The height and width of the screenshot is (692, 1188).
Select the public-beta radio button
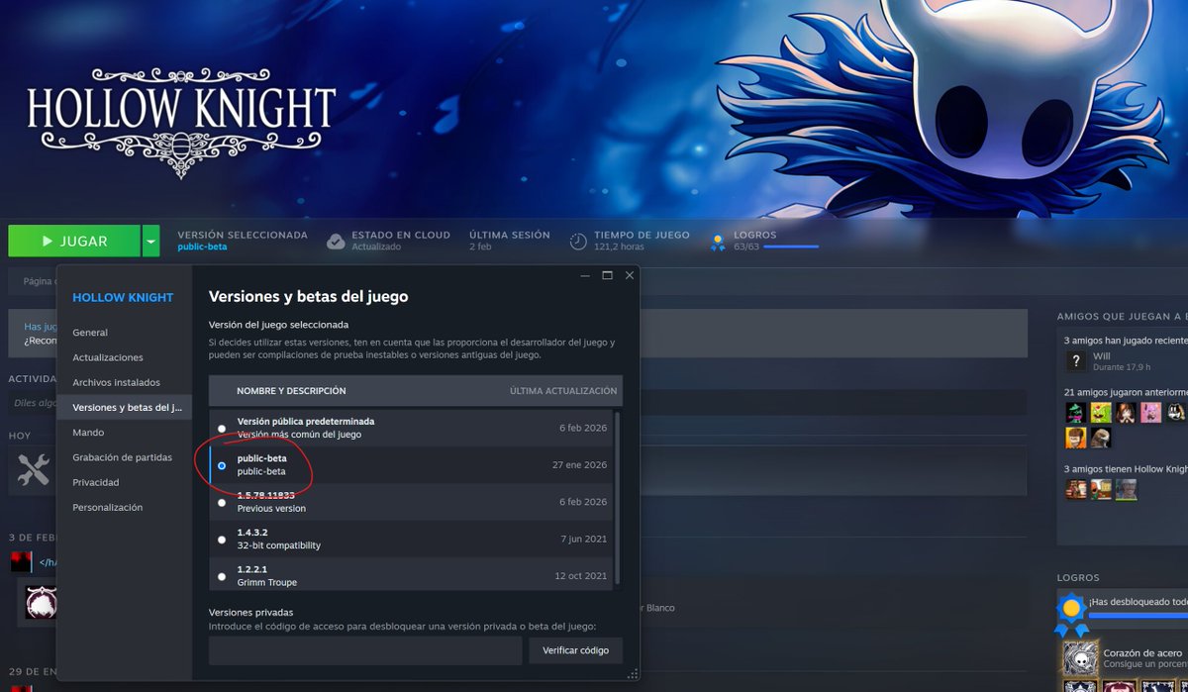coord(222,465)
